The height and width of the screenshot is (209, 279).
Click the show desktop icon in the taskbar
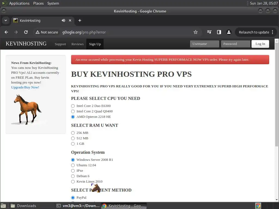point(3,206)
